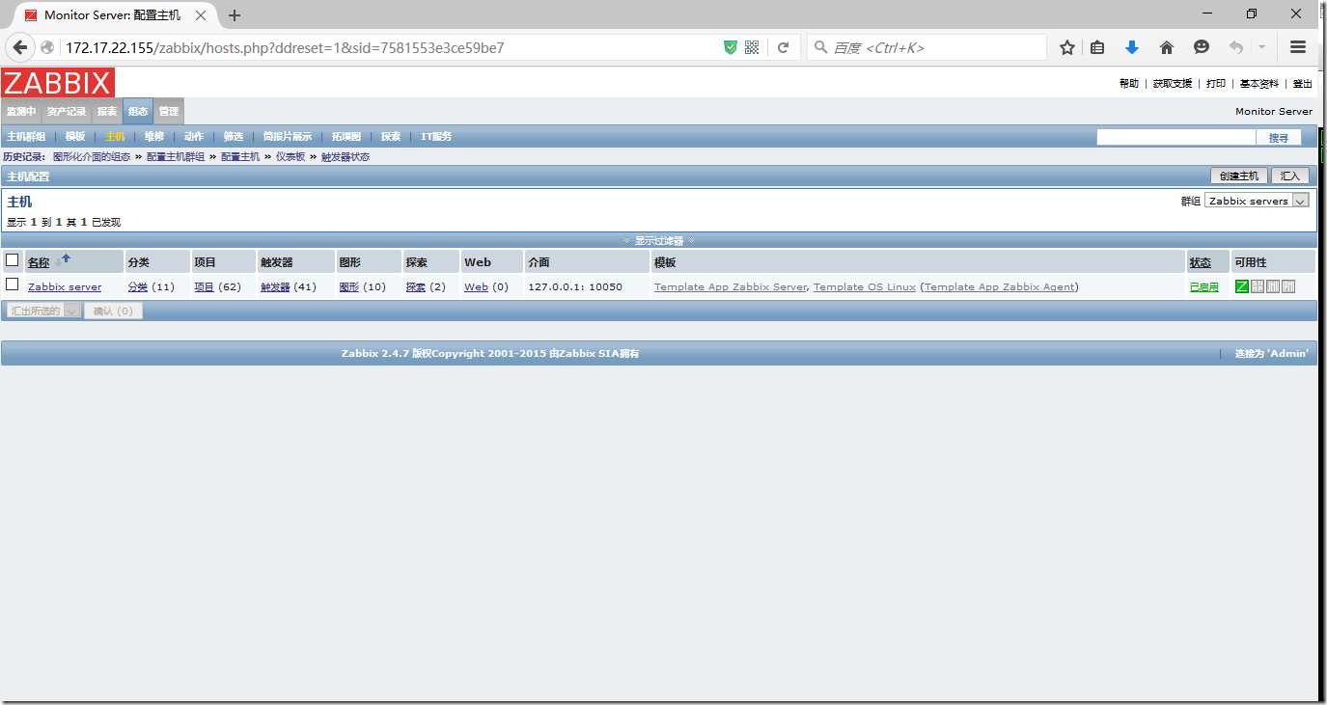This screenshot has height=705, width=1327.
Task: Click the 帮助 help link
Action: (x=1129, y=84)
